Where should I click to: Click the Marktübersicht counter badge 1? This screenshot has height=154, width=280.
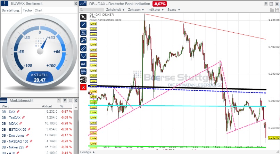(x=59, y=100)
